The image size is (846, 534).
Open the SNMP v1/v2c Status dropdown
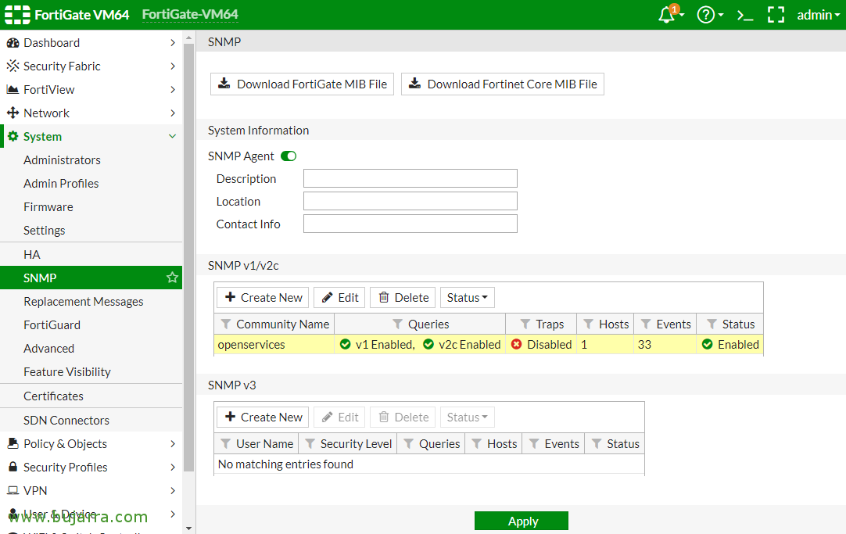tap(468, 298)
